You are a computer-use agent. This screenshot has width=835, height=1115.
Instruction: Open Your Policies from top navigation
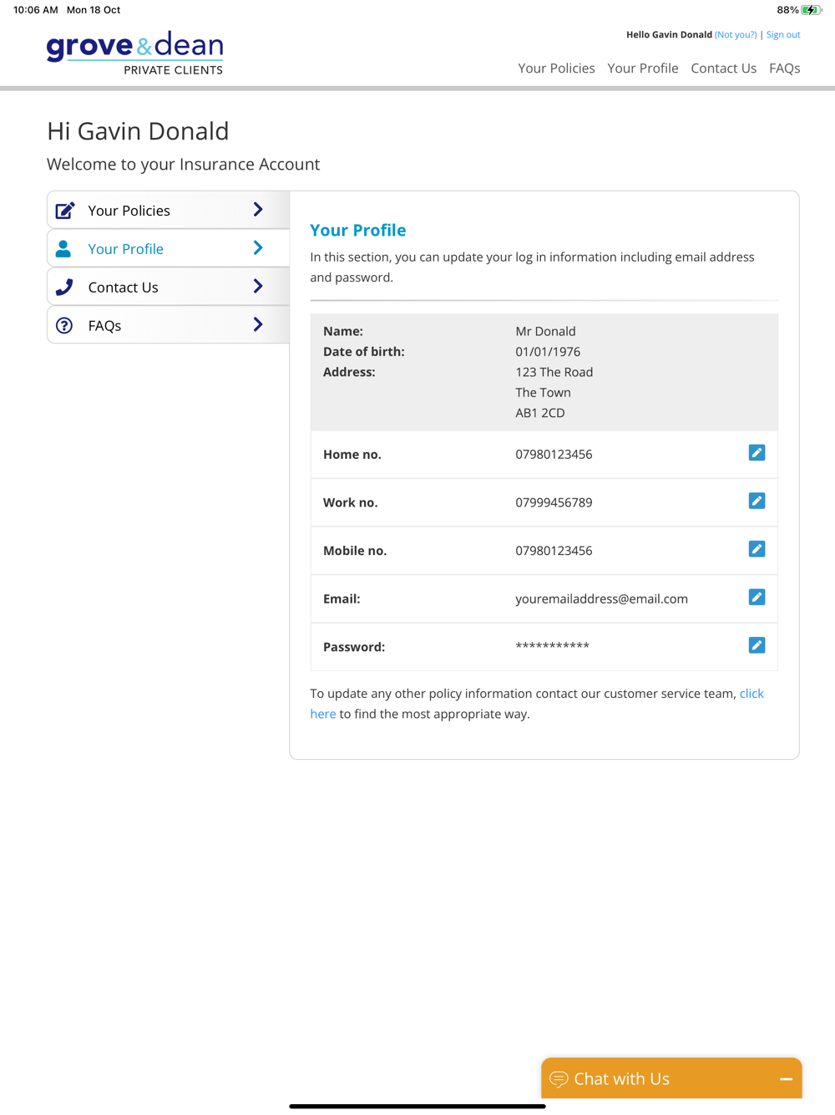coord(556,69)
